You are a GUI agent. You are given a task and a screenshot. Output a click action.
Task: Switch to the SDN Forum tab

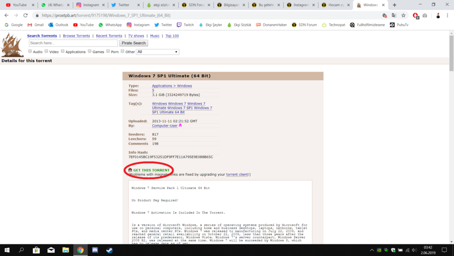pyautogui.click(x=196, y=5)
